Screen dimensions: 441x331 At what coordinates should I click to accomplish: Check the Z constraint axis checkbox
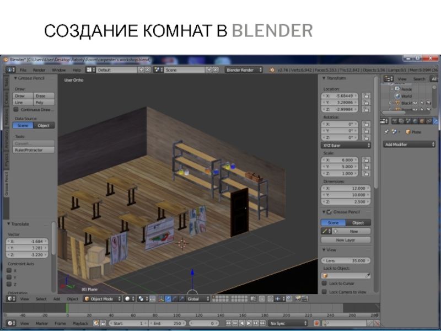(x=9, y=284)
